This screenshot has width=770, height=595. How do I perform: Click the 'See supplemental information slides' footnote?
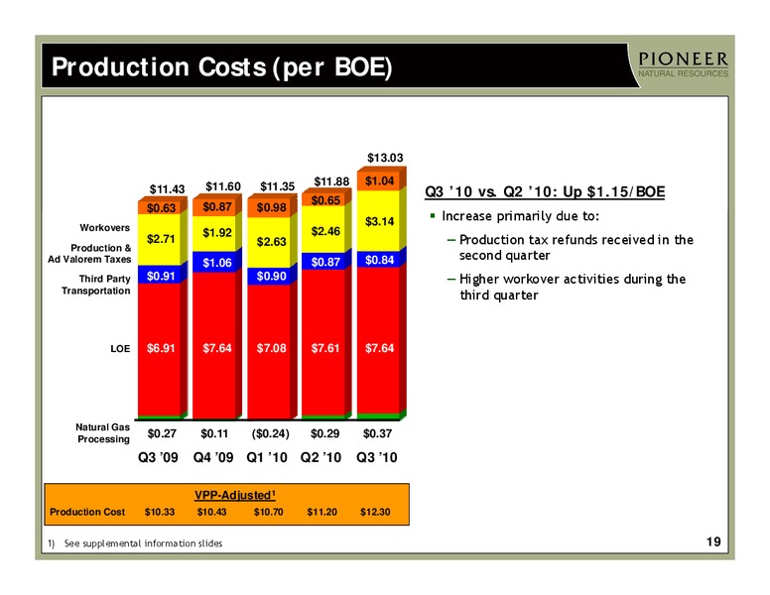click(x=144, y=543)
